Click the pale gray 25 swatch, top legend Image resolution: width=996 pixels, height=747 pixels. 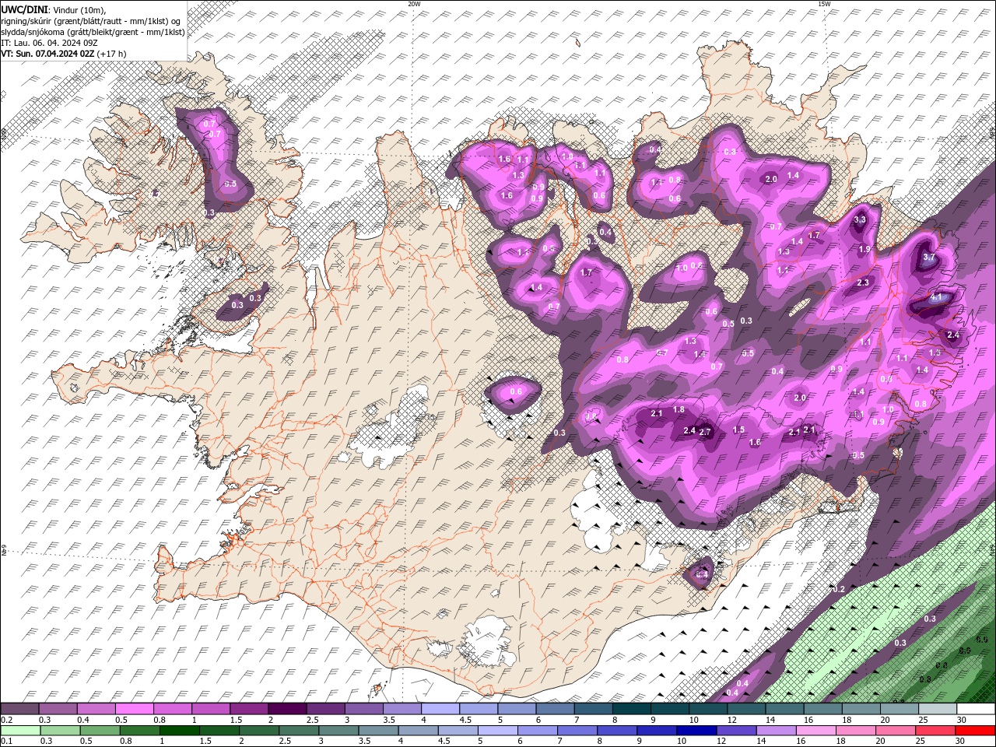pyautogui.click(x=938, y=709)
